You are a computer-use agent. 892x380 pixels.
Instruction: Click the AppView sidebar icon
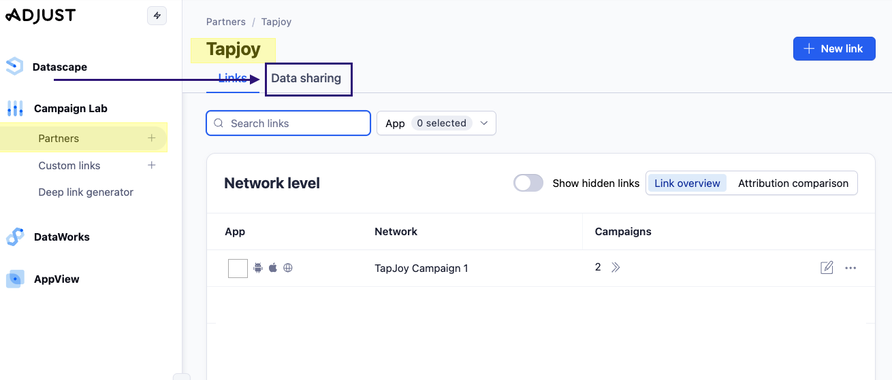click(15, 279)
